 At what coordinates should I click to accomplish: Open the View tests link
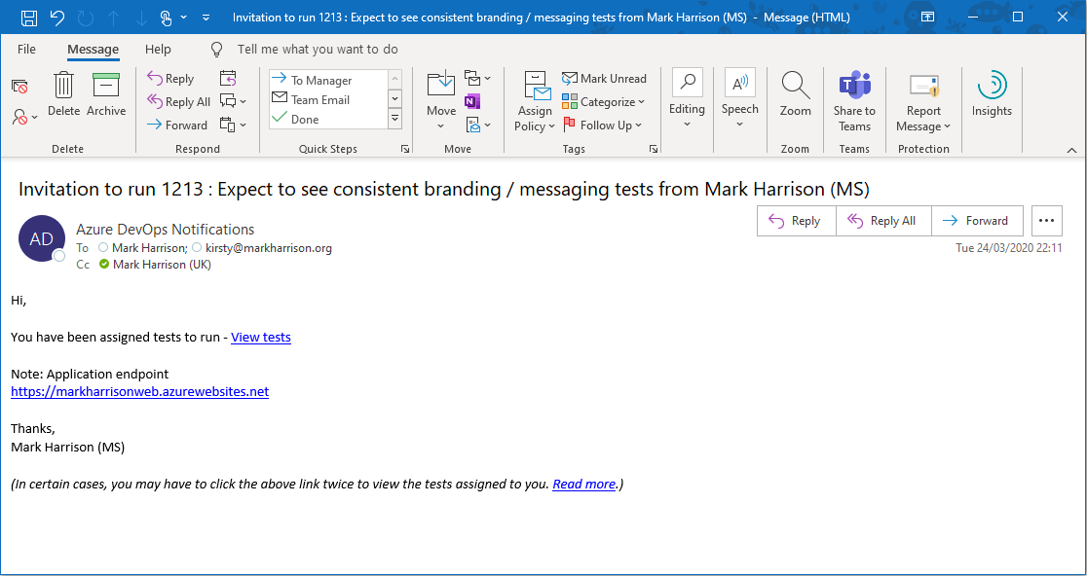pyautogui.click(x=261, y=338)
